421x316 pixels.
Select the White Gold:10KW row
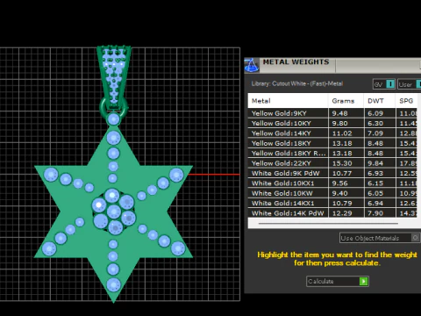coord(332,193)
